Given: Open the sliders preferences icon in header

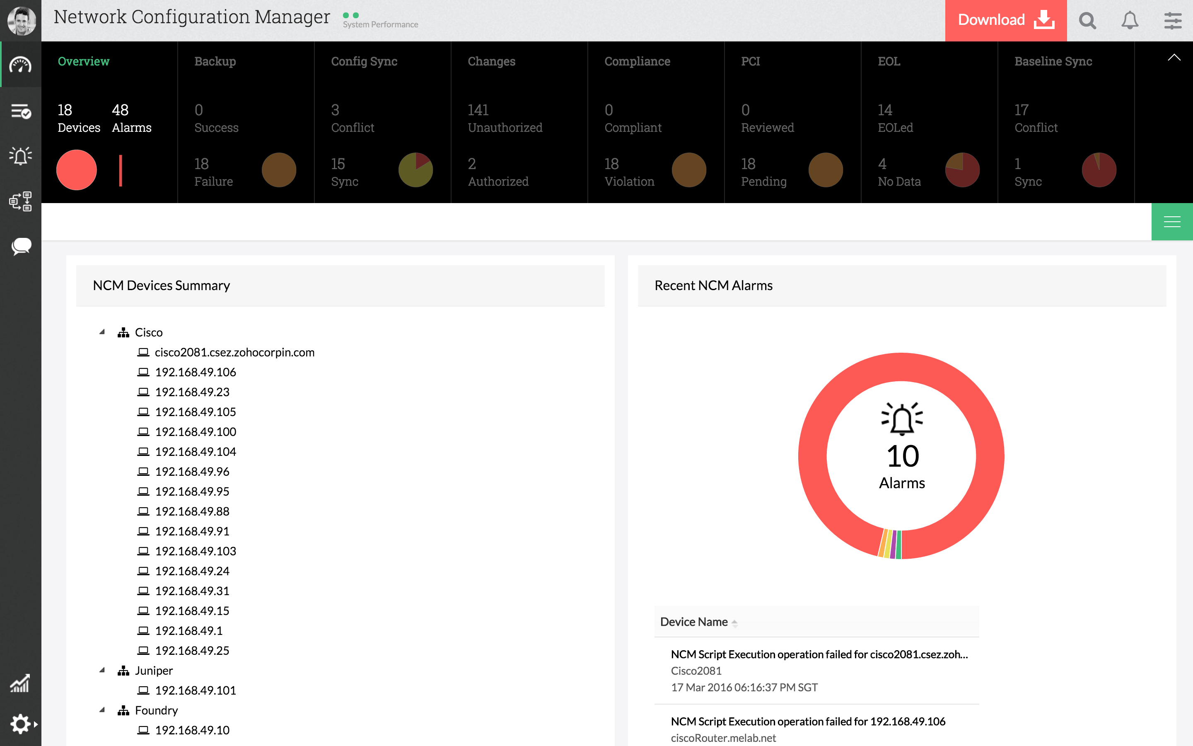Looking at the screenshot, I should tap(1172, 21).
